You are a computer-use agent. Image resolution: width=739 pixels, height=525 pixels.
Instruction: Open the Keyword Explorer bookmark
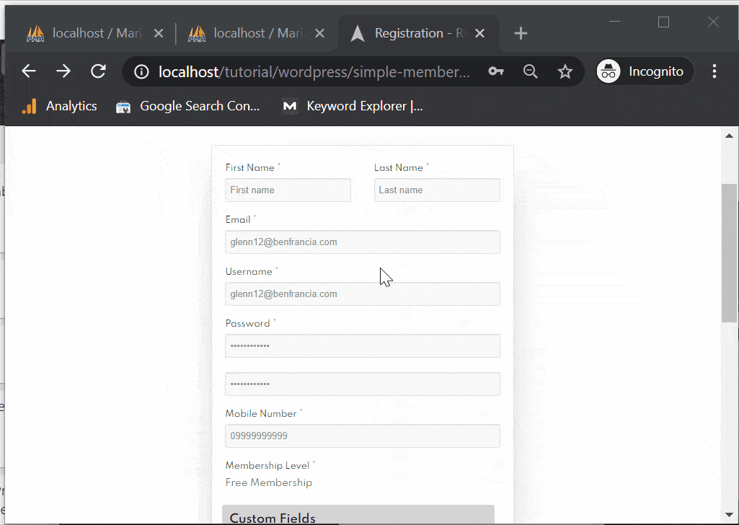tap(353, 106)
